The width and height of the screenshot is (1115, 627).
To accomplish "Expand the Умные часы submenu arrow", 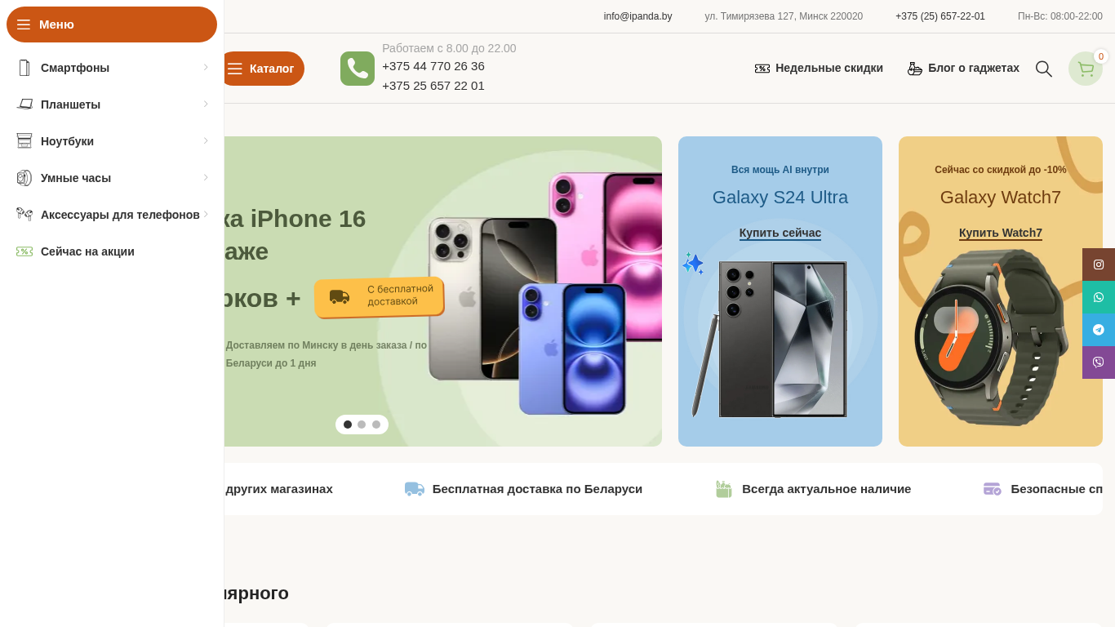I will click(206, 177).
